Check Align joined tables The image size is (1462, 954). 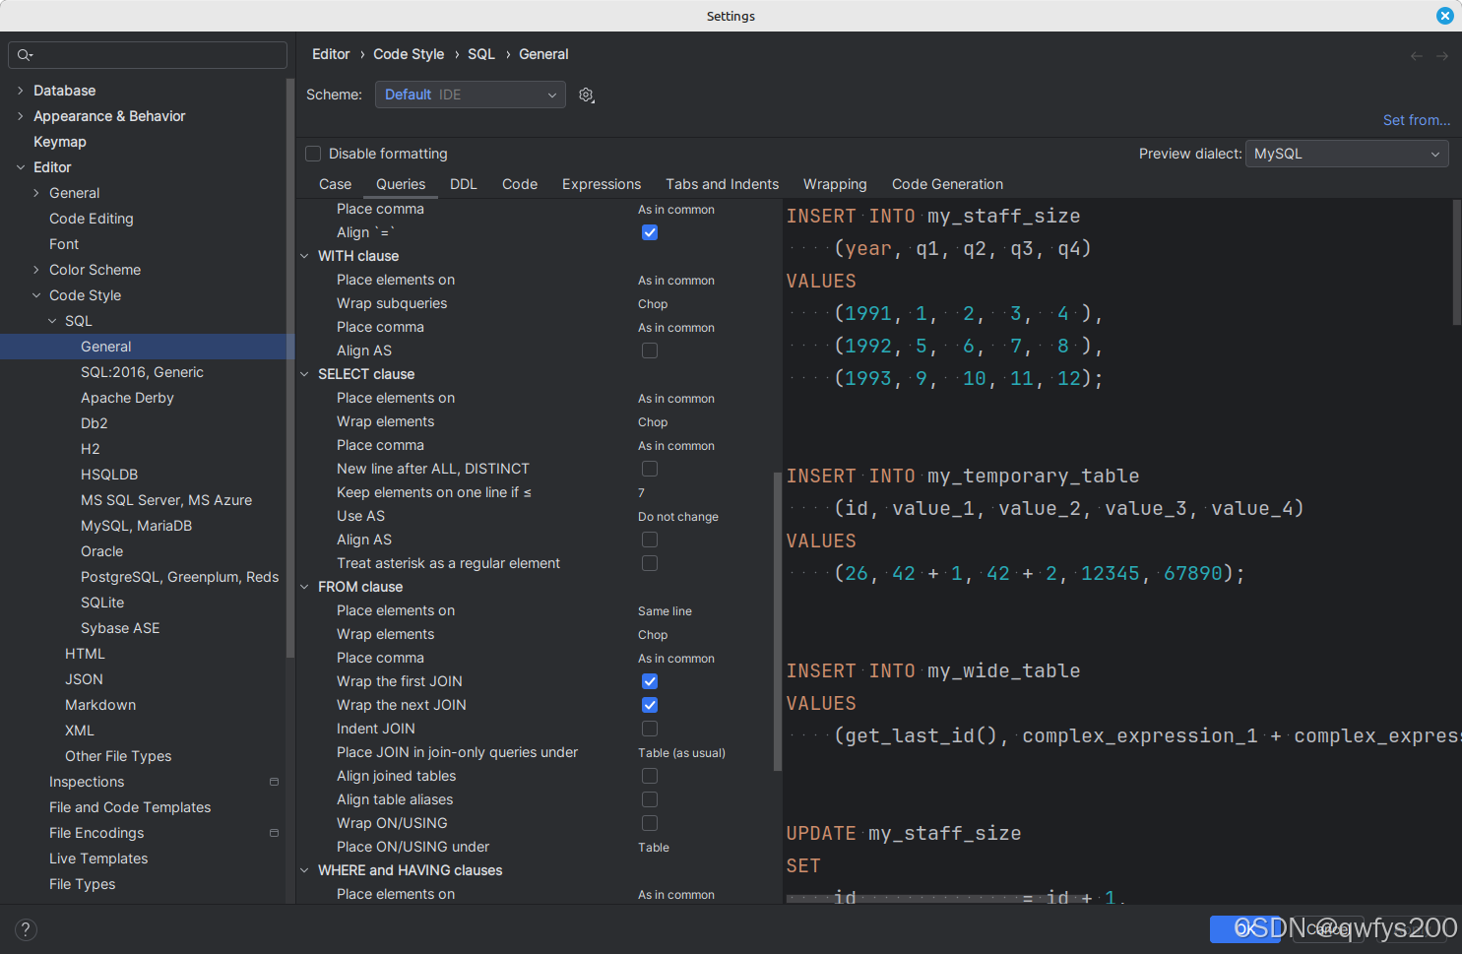[650, 776]
